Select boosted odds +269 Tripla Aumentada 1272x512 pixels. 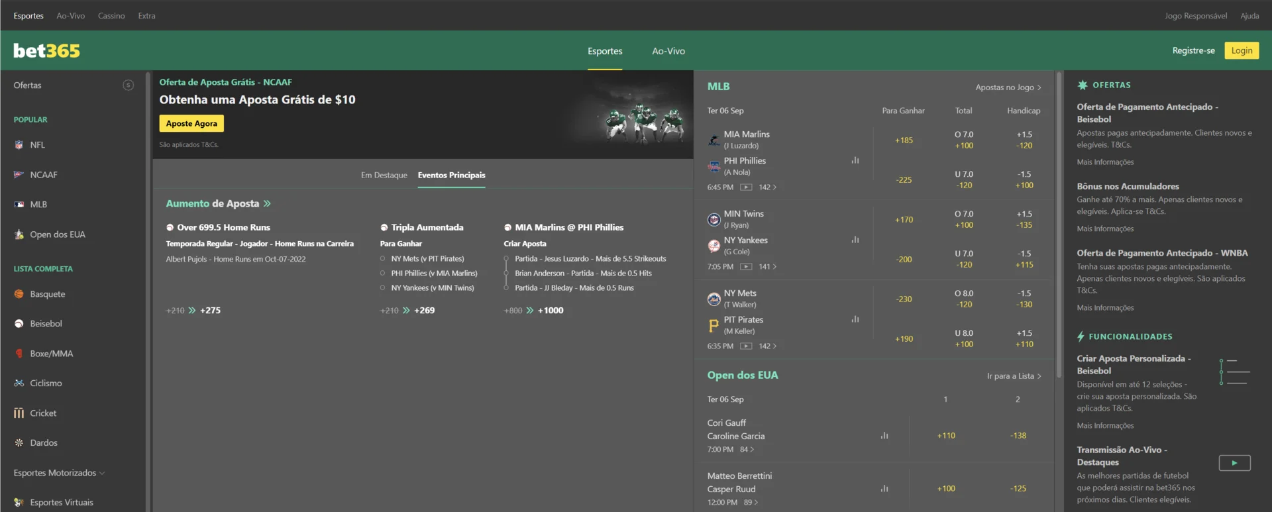[x=424, y=311]
